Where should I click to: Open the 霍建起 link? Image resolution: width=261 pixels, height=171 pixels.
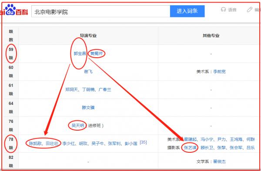click(190, 139)
